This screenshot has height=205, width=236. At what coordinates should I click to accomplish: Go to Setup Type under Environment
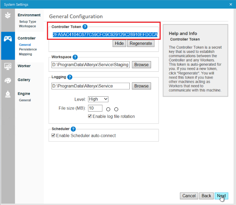(x=27, y=22)
